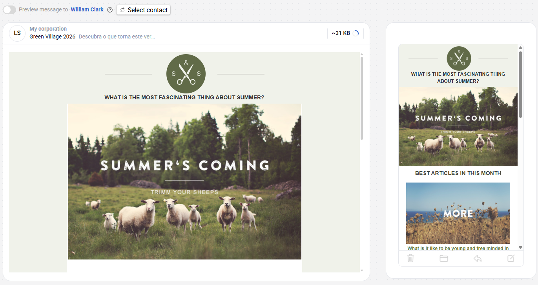Screen dimensions: 538x285
Task: Click the mobile preview scrollbar thumb
Action: click(x=521, y=84)
